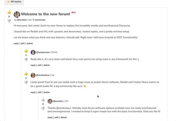The height and width of the screenshot is (121, 176).
Task: Edit @levelsio's nested reply
Action: click(57, 117)
